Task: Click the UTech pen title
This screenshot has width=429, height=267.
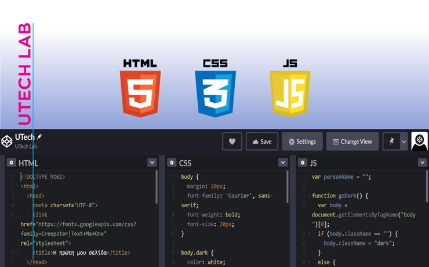Action: pos(25,137)
